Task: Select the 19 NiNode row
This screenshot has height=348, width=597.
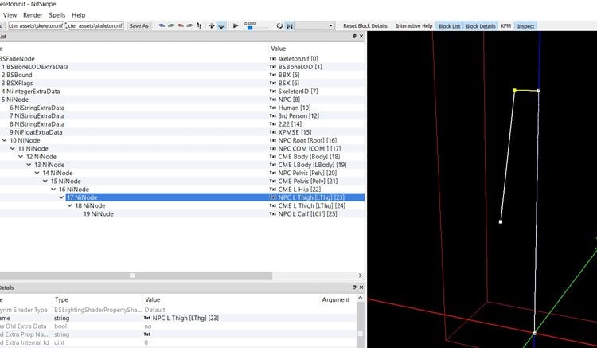Action: tap(182, 214)
